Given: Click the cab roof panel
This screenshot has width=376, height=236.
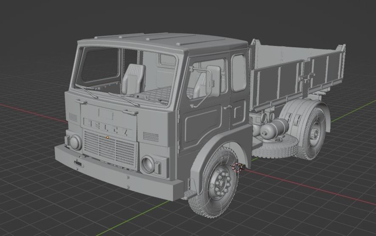Looking at the screenshot, I should point(162,41).
